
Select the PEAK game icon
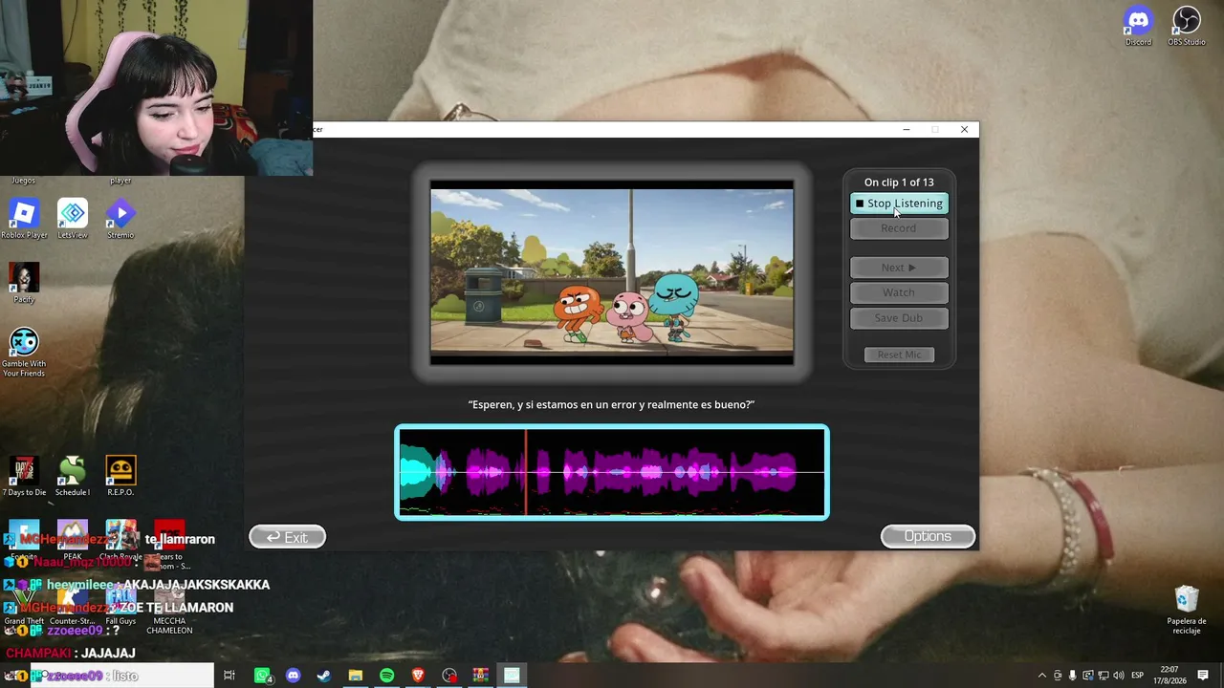(x=73, y=540)
